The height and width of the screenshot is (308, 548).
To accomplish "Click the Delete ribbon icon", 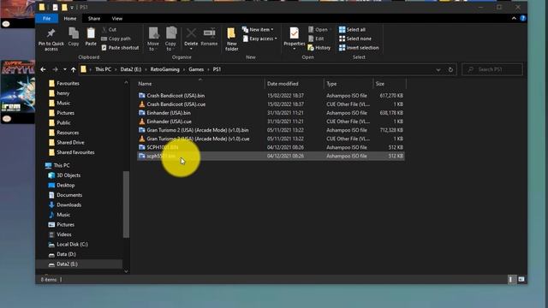I will click(x=191, y=33).
